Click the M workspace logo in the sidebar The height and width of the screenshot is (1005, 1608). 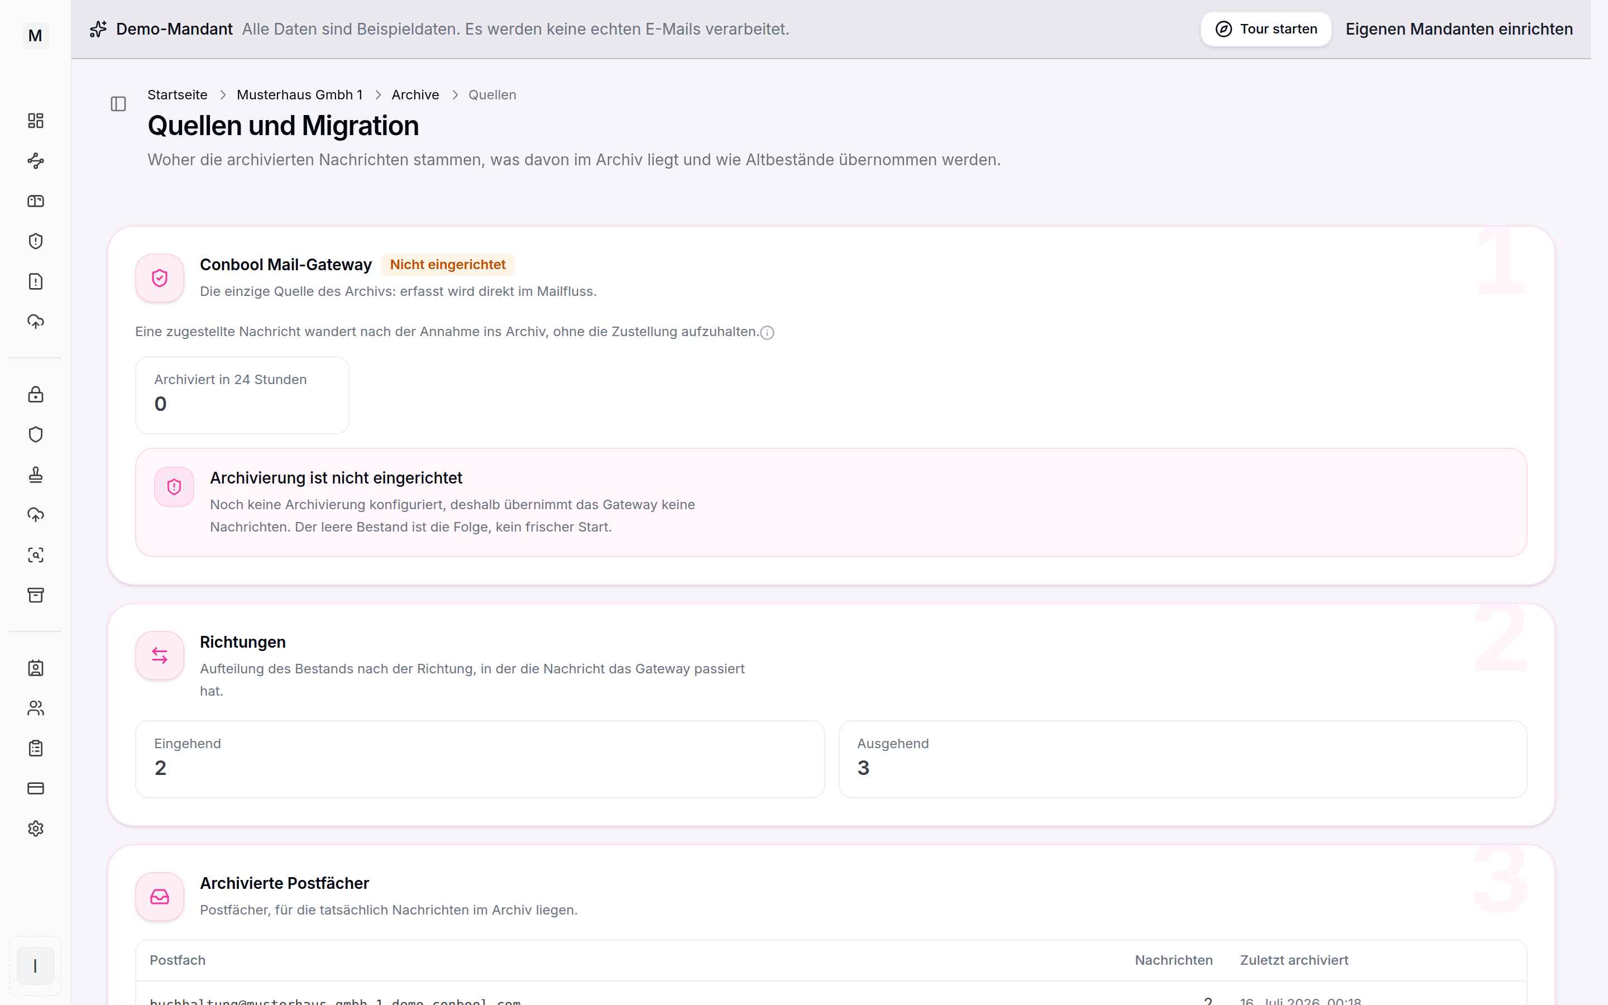click(35, 35)
